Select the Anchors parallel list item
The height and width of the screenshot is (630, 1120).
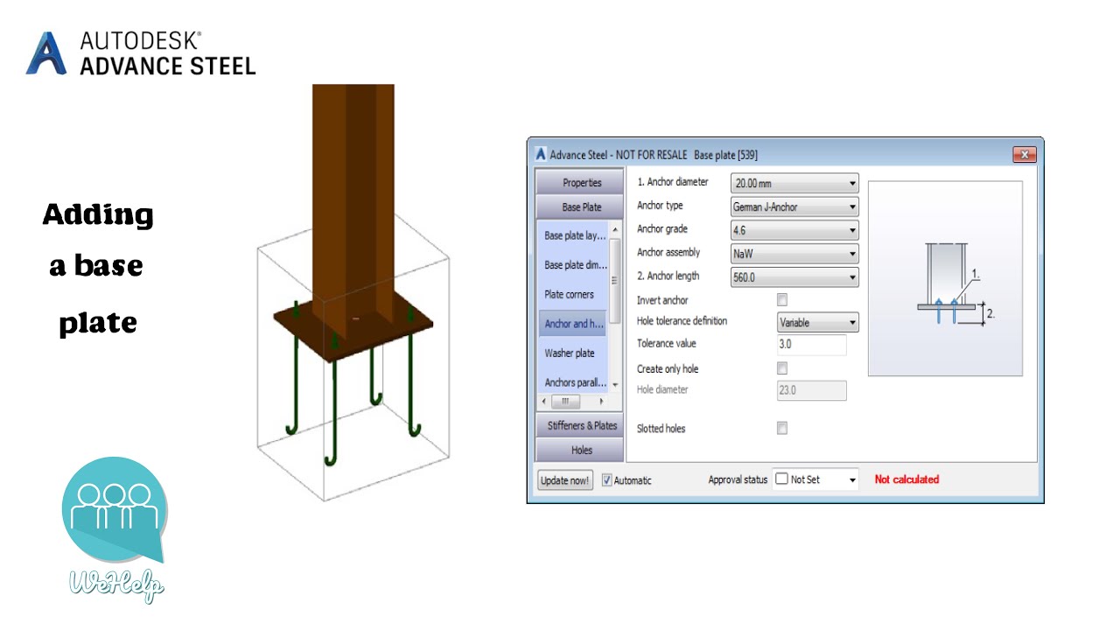tap(573, 382)
